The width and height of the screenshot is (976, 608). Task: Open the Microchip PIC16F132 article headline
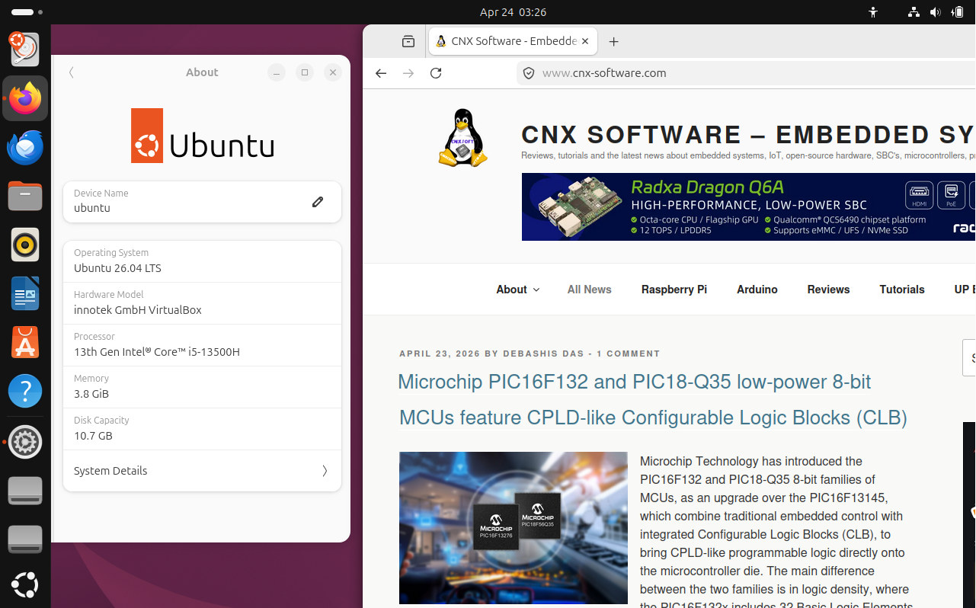tap(634, 382)
